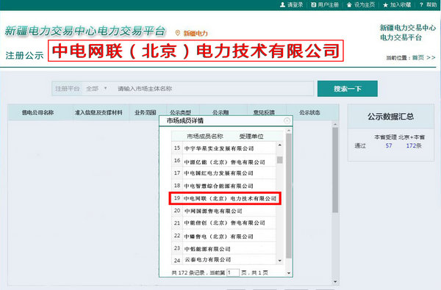Click the inner member list scroll-down arrow
Screen dimensions: 441x290
[279, 261]
